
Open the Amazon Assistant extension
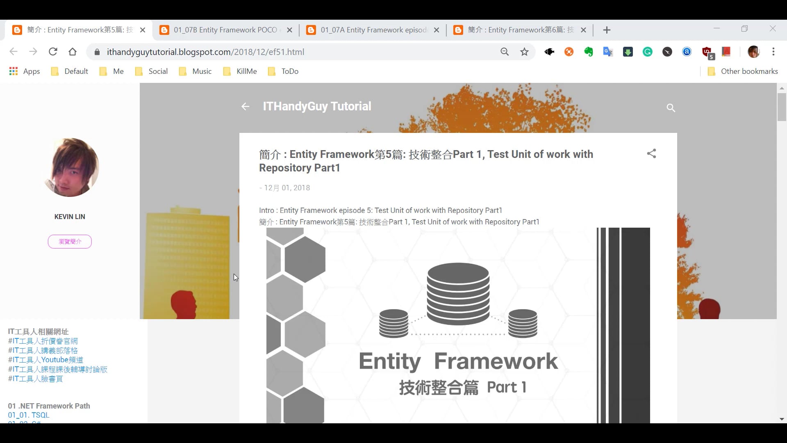[x=687, y=52]
